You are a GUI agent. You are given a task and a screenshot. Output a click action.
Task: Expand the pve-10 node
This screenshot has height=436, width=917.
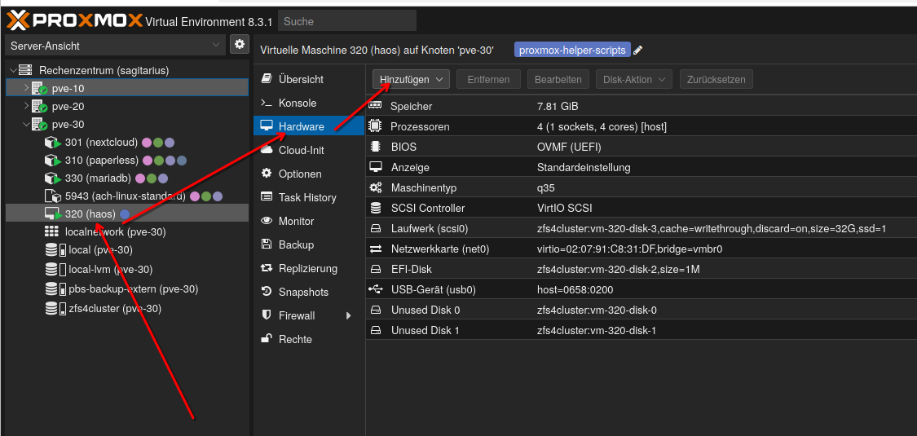click(26, 88)
